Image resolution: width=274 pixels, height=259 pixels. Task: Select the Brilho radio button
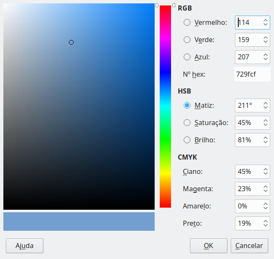(x=187, y=140)
